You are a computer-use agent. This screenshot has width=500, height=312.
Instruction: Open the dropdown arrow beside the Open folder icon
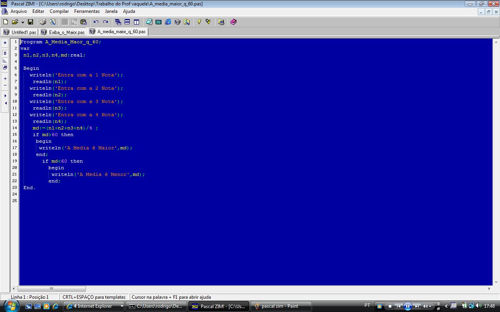click(x=23, y=22)
